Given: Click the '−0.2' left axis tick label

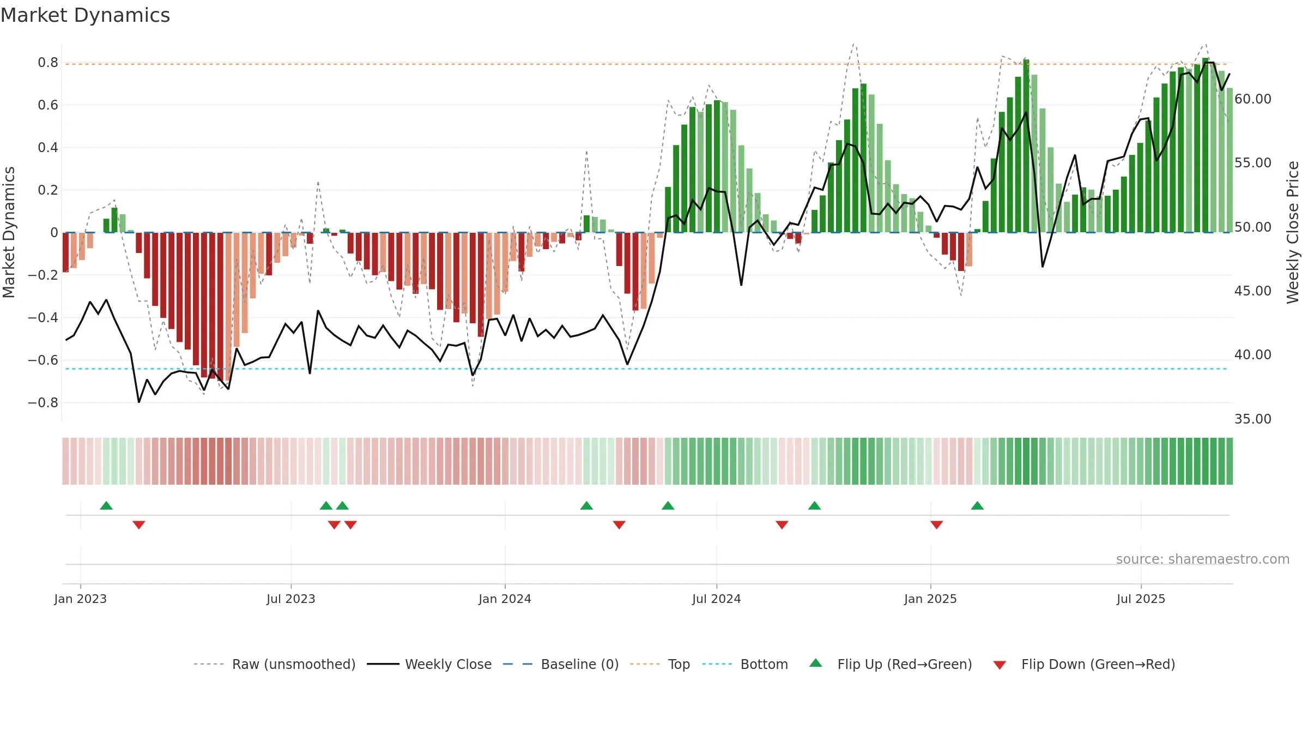Looking at the screenshot, I should [43, 275].
